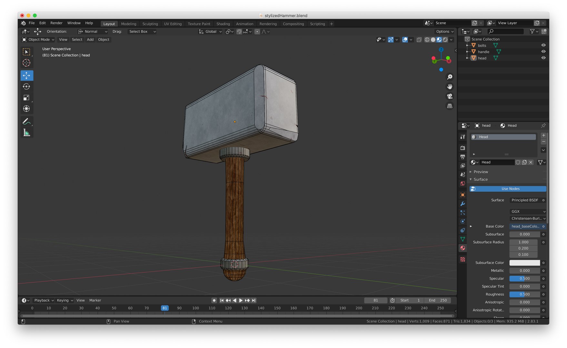
Task: Open the viewport Add menu
Action: [x=90, y=40]
